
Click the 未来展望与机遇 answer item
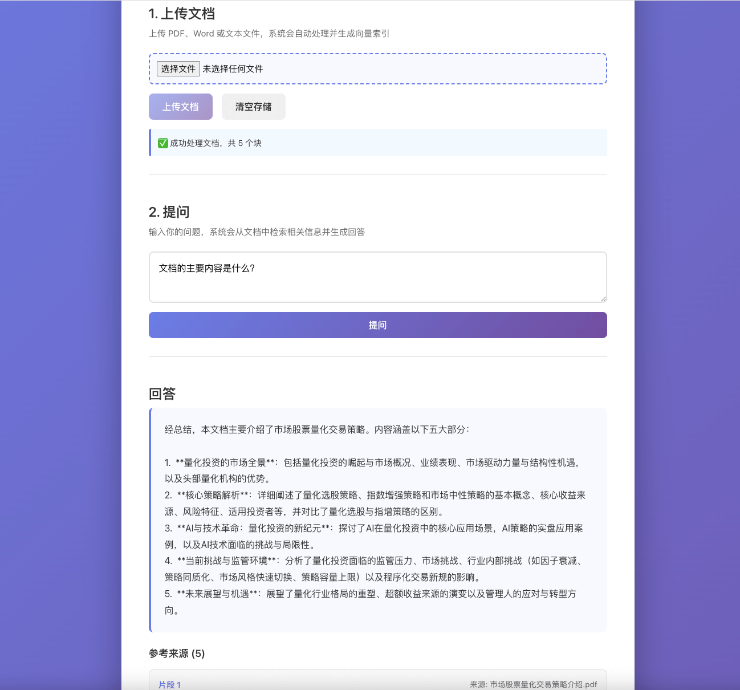pyautogui.click(x=218, y=594)
